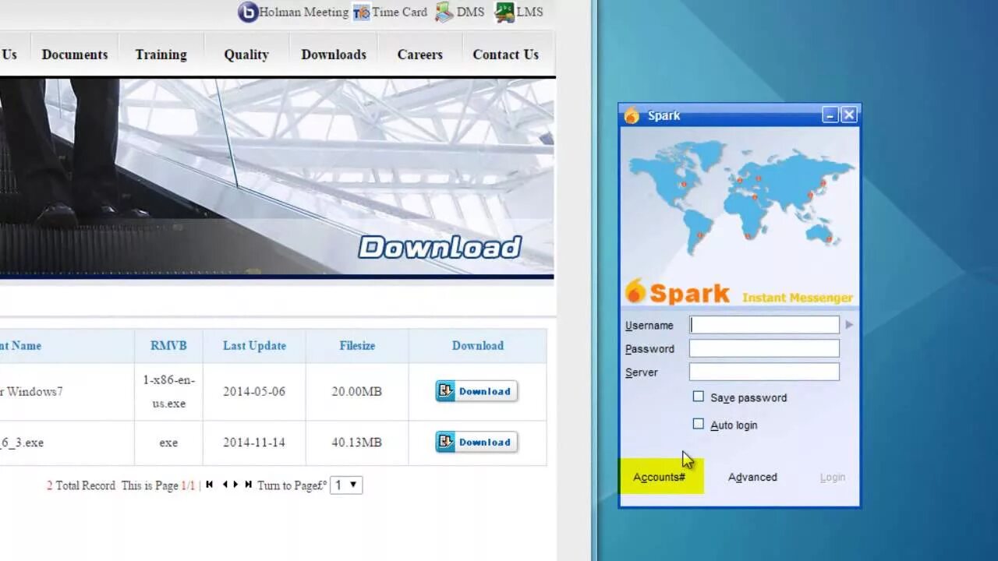Click the Login button in Spark
The image size is (998, 561).
click(x=833, y=477)
